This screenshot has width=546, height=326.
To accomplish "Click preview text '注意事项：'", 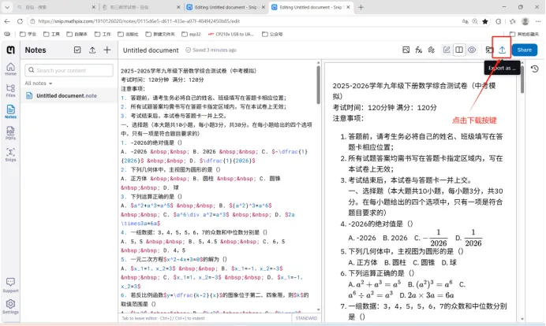I will coord(348,119).
